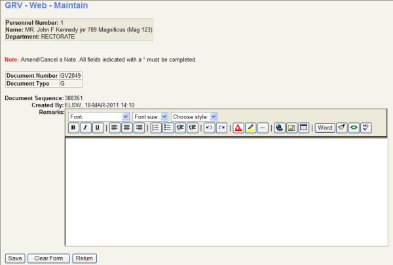Viewport: 393px width, 265px height.
Task: Insert a horizontal rule
Action: coord(263,128)
